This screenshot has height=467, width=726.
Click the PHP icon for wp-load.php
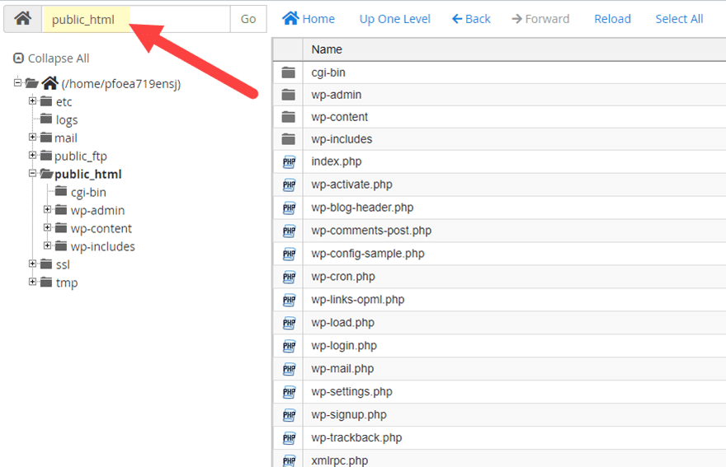click(x=289, y=323)
